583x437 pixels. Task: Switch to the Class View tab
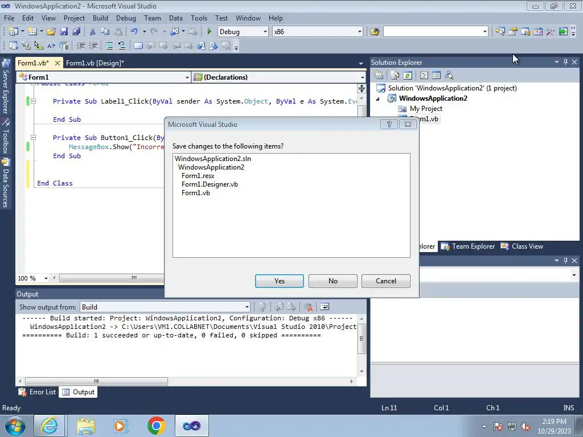(x=522, y=246)
